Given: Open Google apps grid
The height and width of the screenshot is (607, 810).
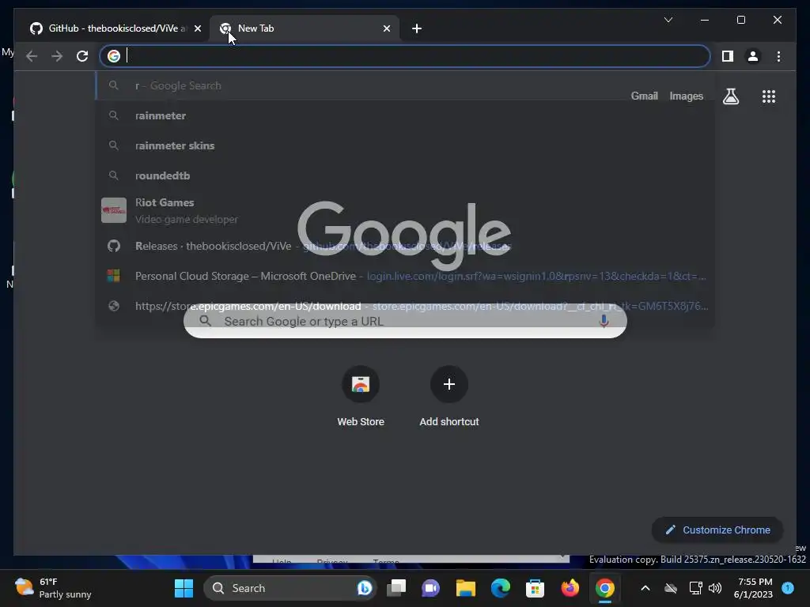Looking at the screenshot, I should 769,96.
